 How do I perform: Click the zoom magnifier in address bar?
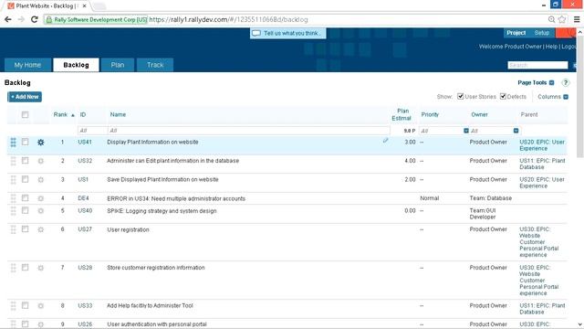(x=551, y=19)
